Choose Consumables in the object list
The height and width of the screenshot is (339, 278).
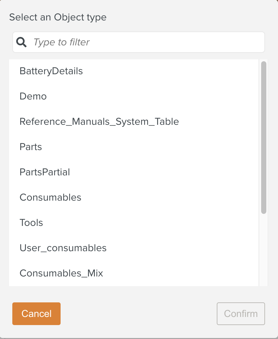[x=50, y=197]
